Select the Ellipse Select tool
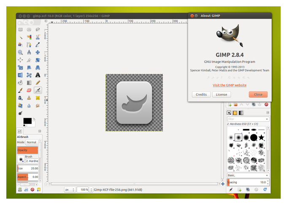Screen dimensions: 287x205 tap(29, 30)
